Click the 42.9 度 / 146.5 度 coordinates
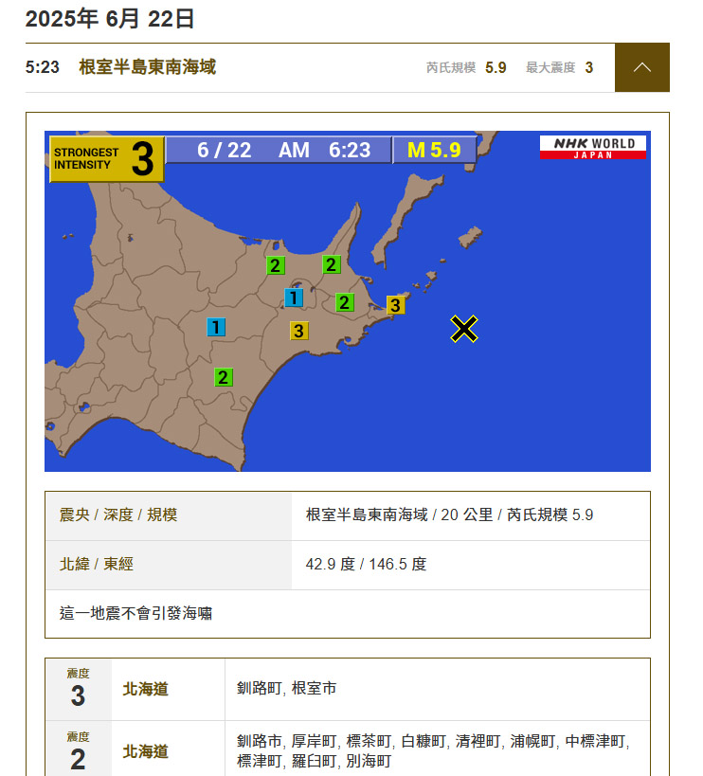 pyautogui.click(x=366, y=564)
